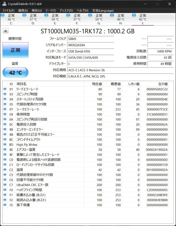Select the H: drive status orb
The image size is (176, 226).
112,15
